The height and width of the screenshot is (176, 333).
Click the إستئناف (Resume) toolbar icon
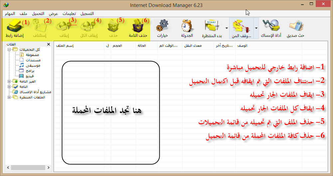pyautogui.click(x=40, y=26)
